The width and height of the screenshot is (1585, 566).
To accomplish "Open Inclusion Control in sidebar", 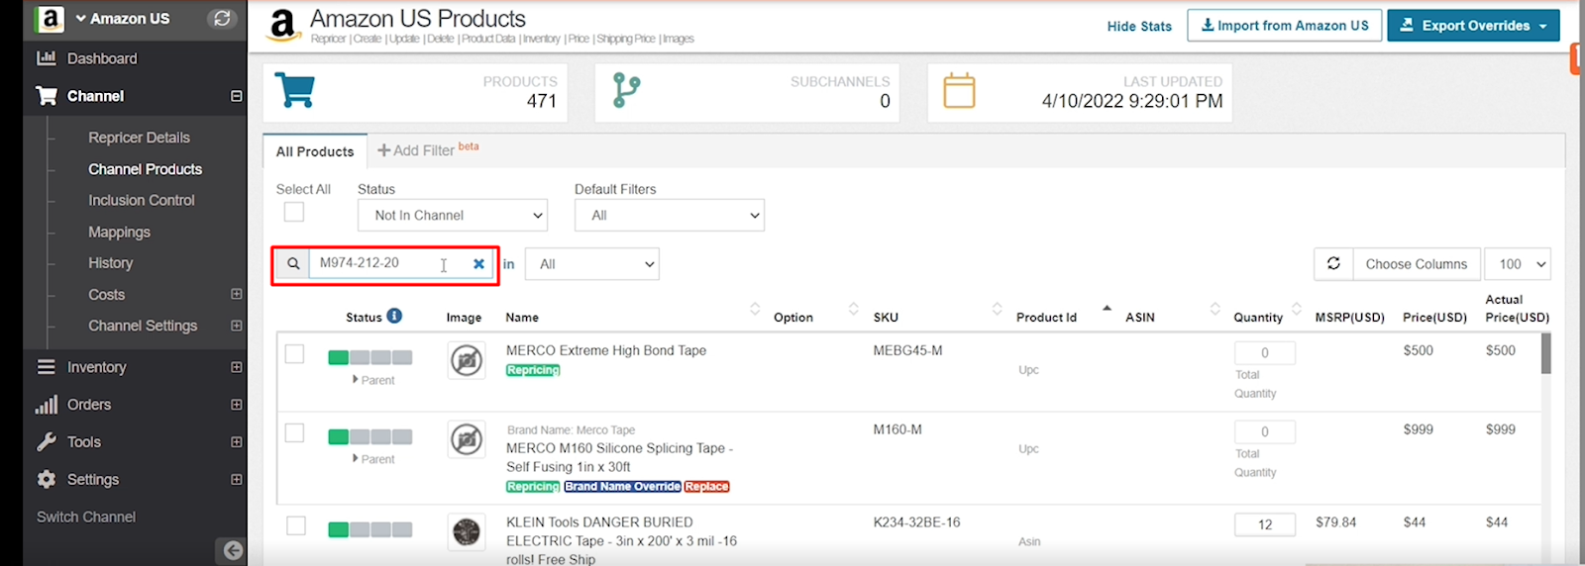I will tap(141, 200).
